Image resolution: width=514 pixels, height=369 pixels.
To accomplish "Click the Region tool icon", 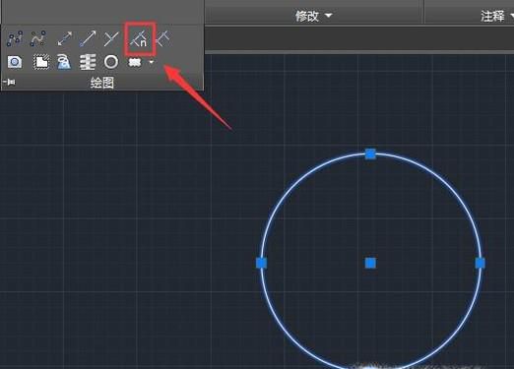I will [x=15, y=62].
